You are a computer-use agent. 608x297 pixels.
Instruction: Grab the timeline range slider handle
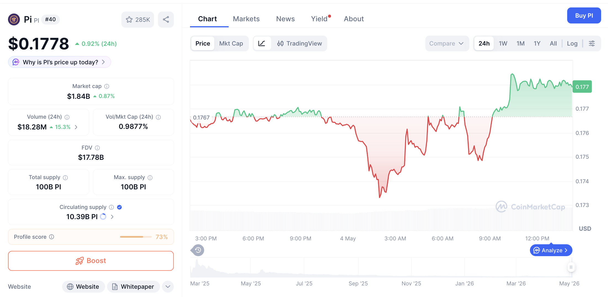point(571,267)
